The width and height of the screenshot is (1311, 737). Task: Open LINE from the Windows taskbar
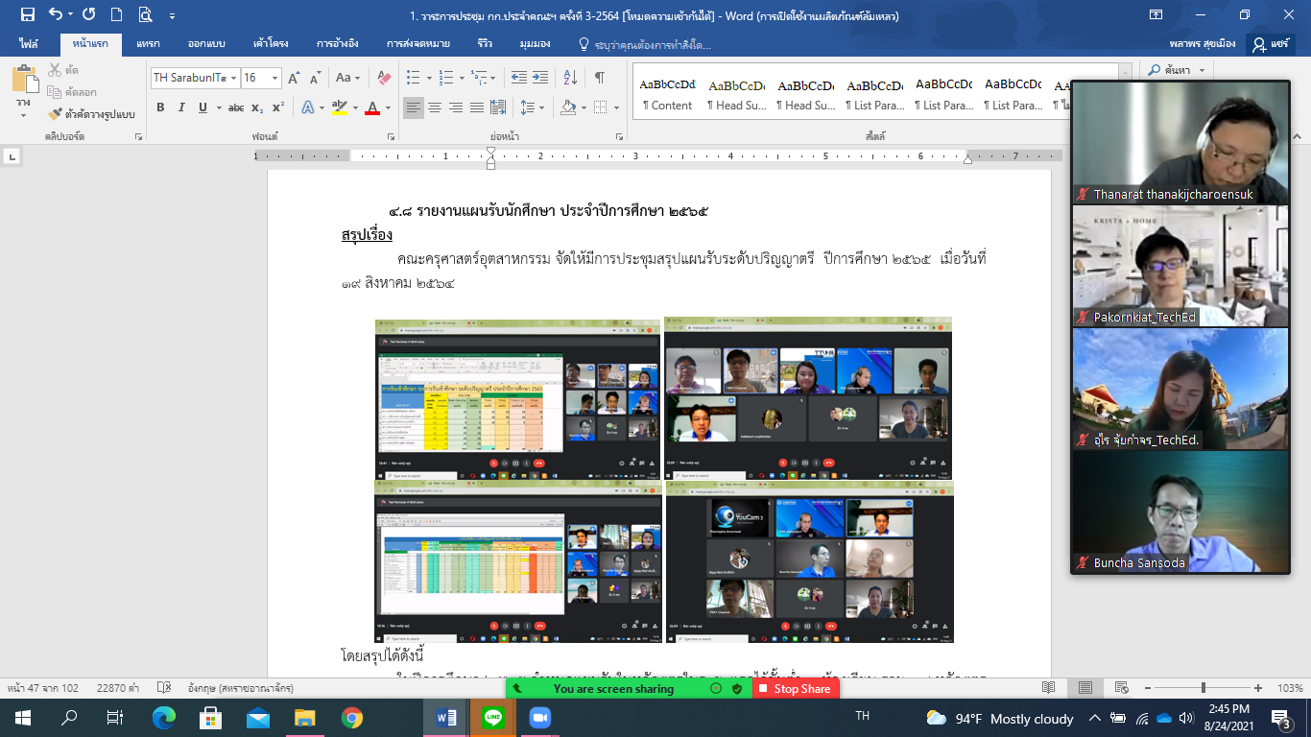coord(493,718)
